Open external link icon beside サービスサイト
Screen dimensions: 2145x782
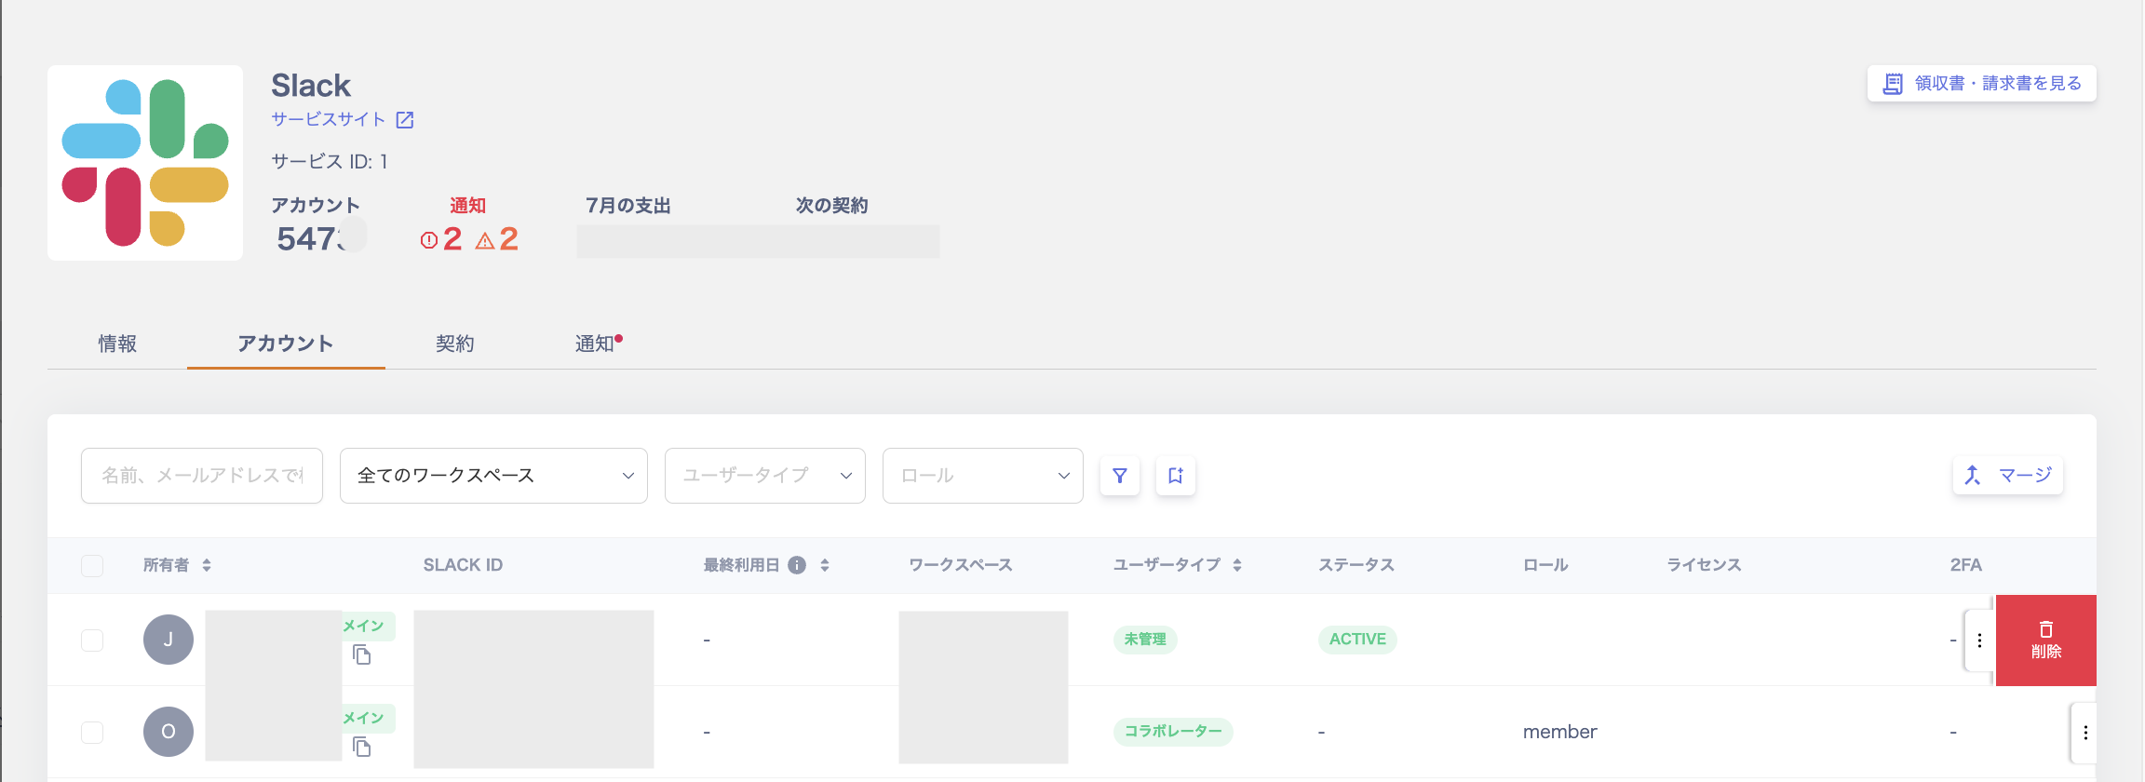405,120
